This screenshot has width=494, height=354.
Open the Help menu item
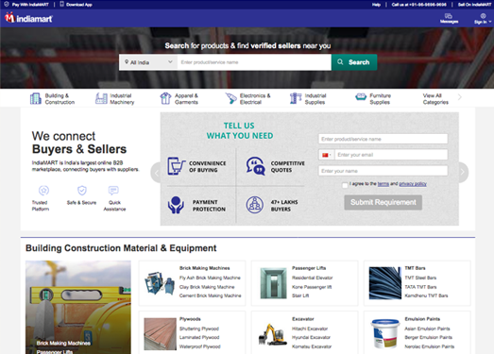[x=376, y=5]
